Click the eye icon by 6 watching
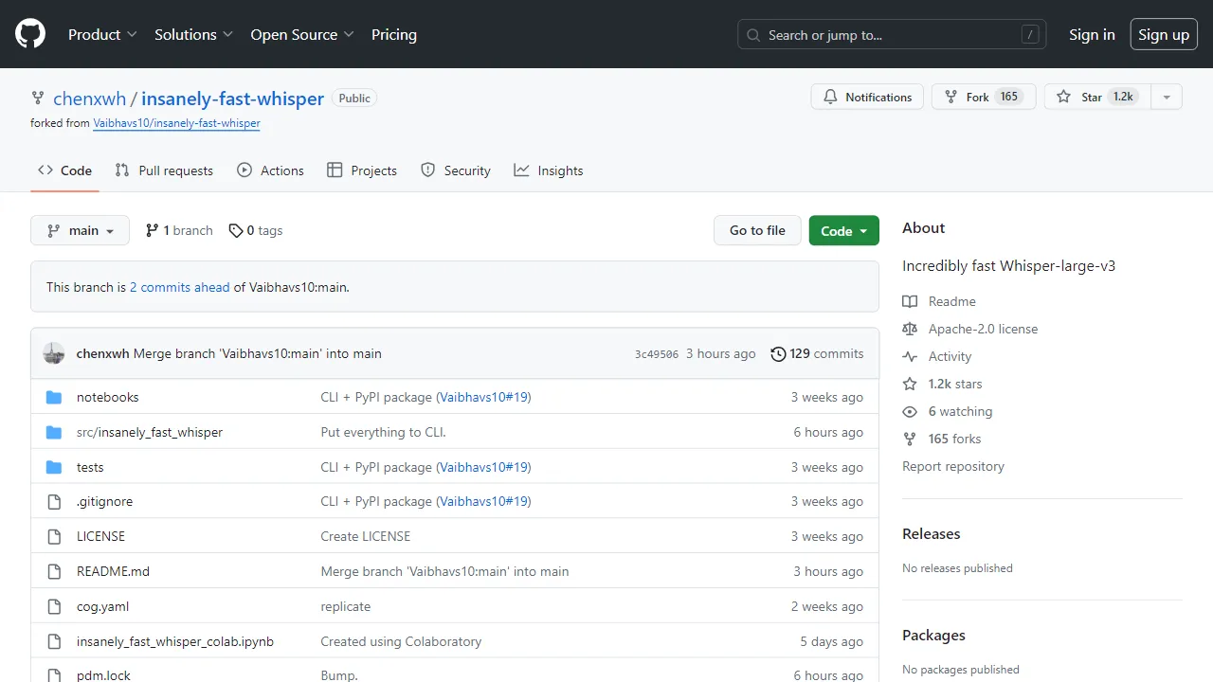This screenshot has width=1213, height=682. [910, 411]
